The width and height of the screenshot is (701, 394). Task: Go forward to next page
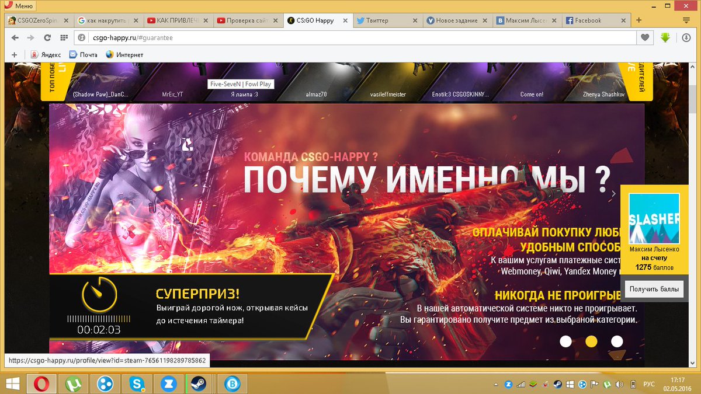(x=30, y=37)
